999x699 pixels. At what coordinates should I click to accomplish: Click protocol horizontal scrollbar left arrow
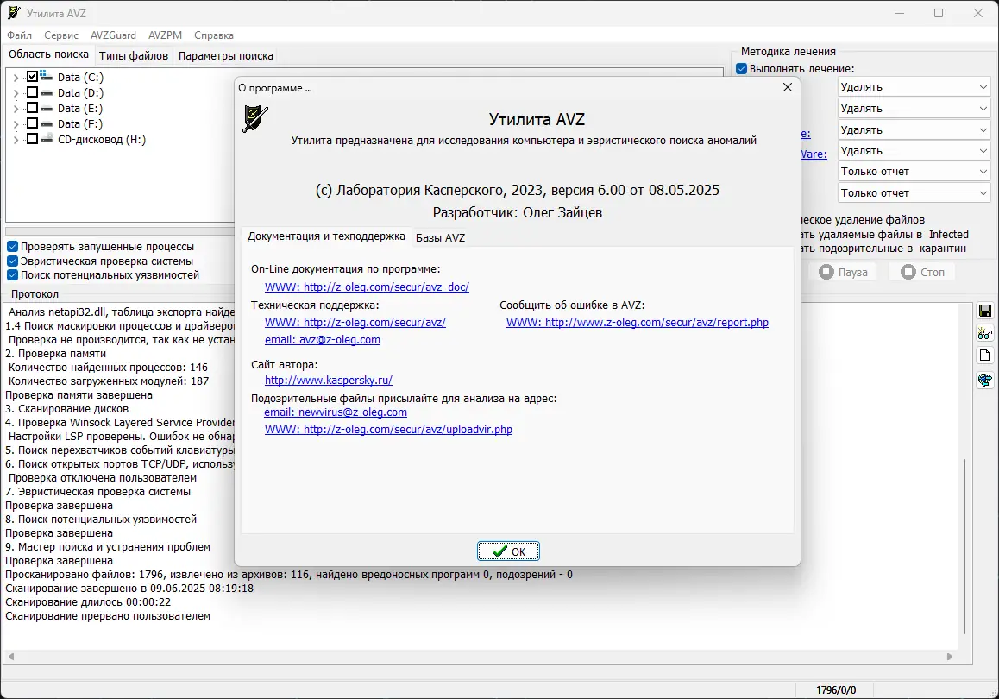click(x=11, y=657)
